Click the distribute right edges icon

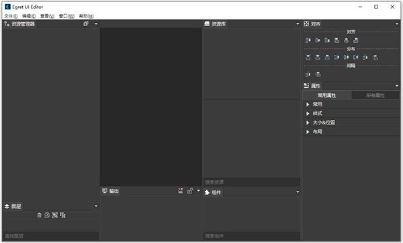[356, 57]
